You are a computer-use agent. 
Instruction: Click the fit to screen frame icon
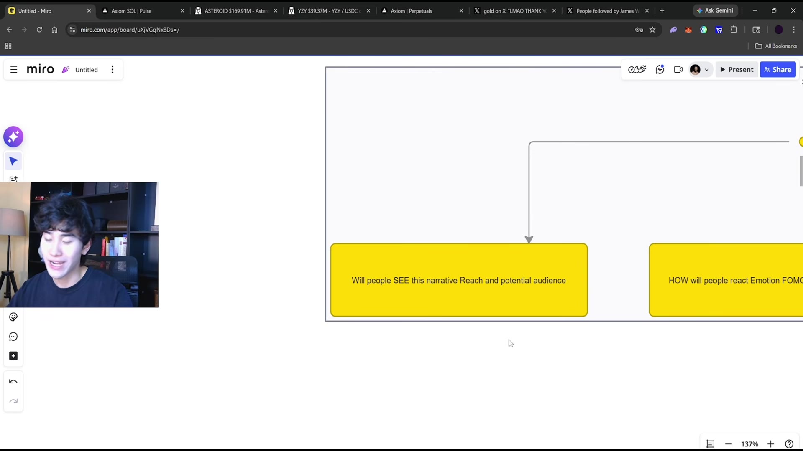tap(710, 444)
